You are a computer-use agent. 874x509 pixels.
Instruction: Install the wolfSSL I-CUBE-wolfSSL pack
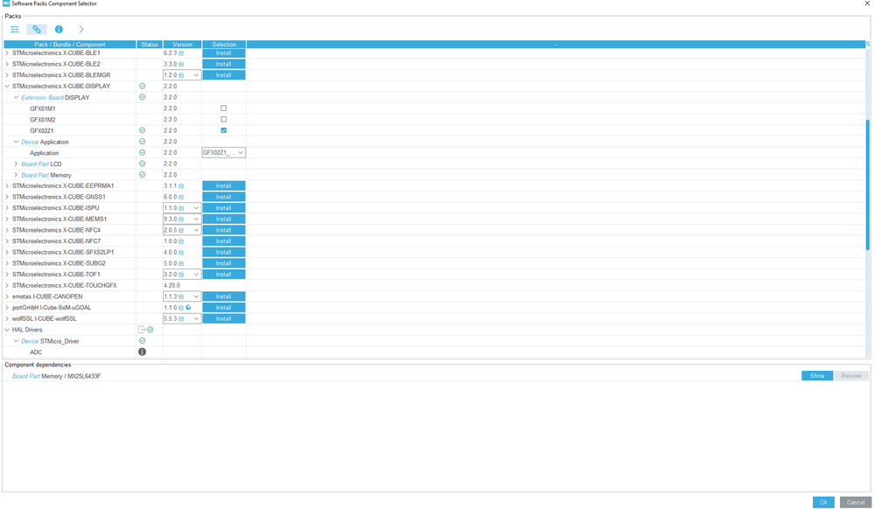pyautogui.click(x=223, y=319)
